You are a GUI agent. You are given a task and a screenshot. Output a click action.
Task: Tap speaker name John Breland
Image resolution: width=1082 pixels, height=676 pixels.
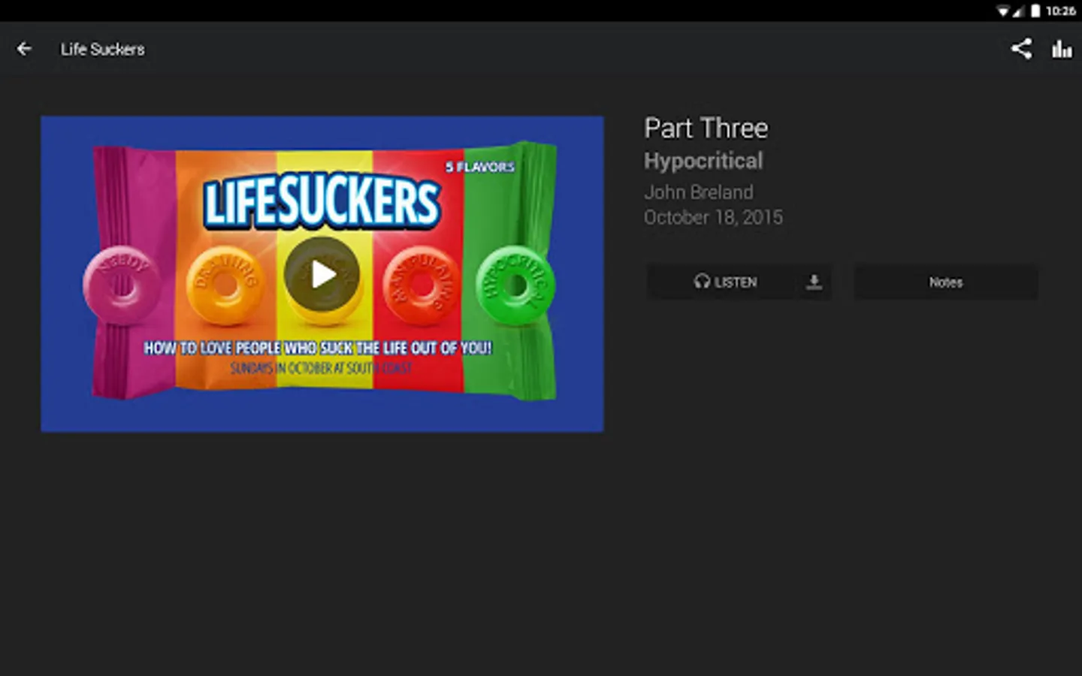698,192
